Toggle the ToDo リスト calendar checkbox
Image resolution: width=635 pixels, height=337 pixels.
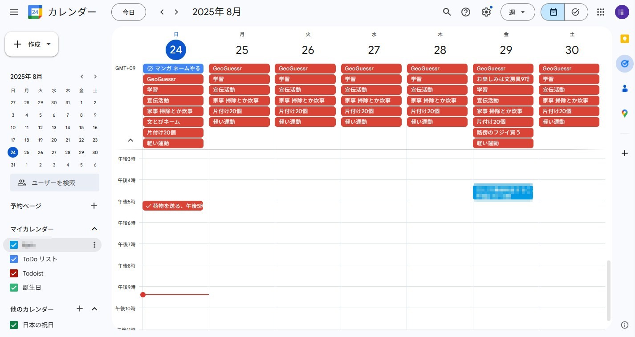tap(14, 259)
